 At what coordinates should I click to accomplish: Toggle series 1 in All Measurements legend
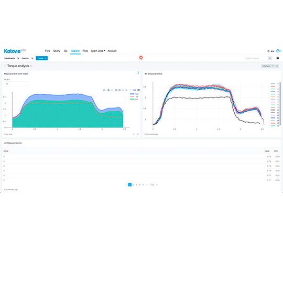[x=275, y=86]
